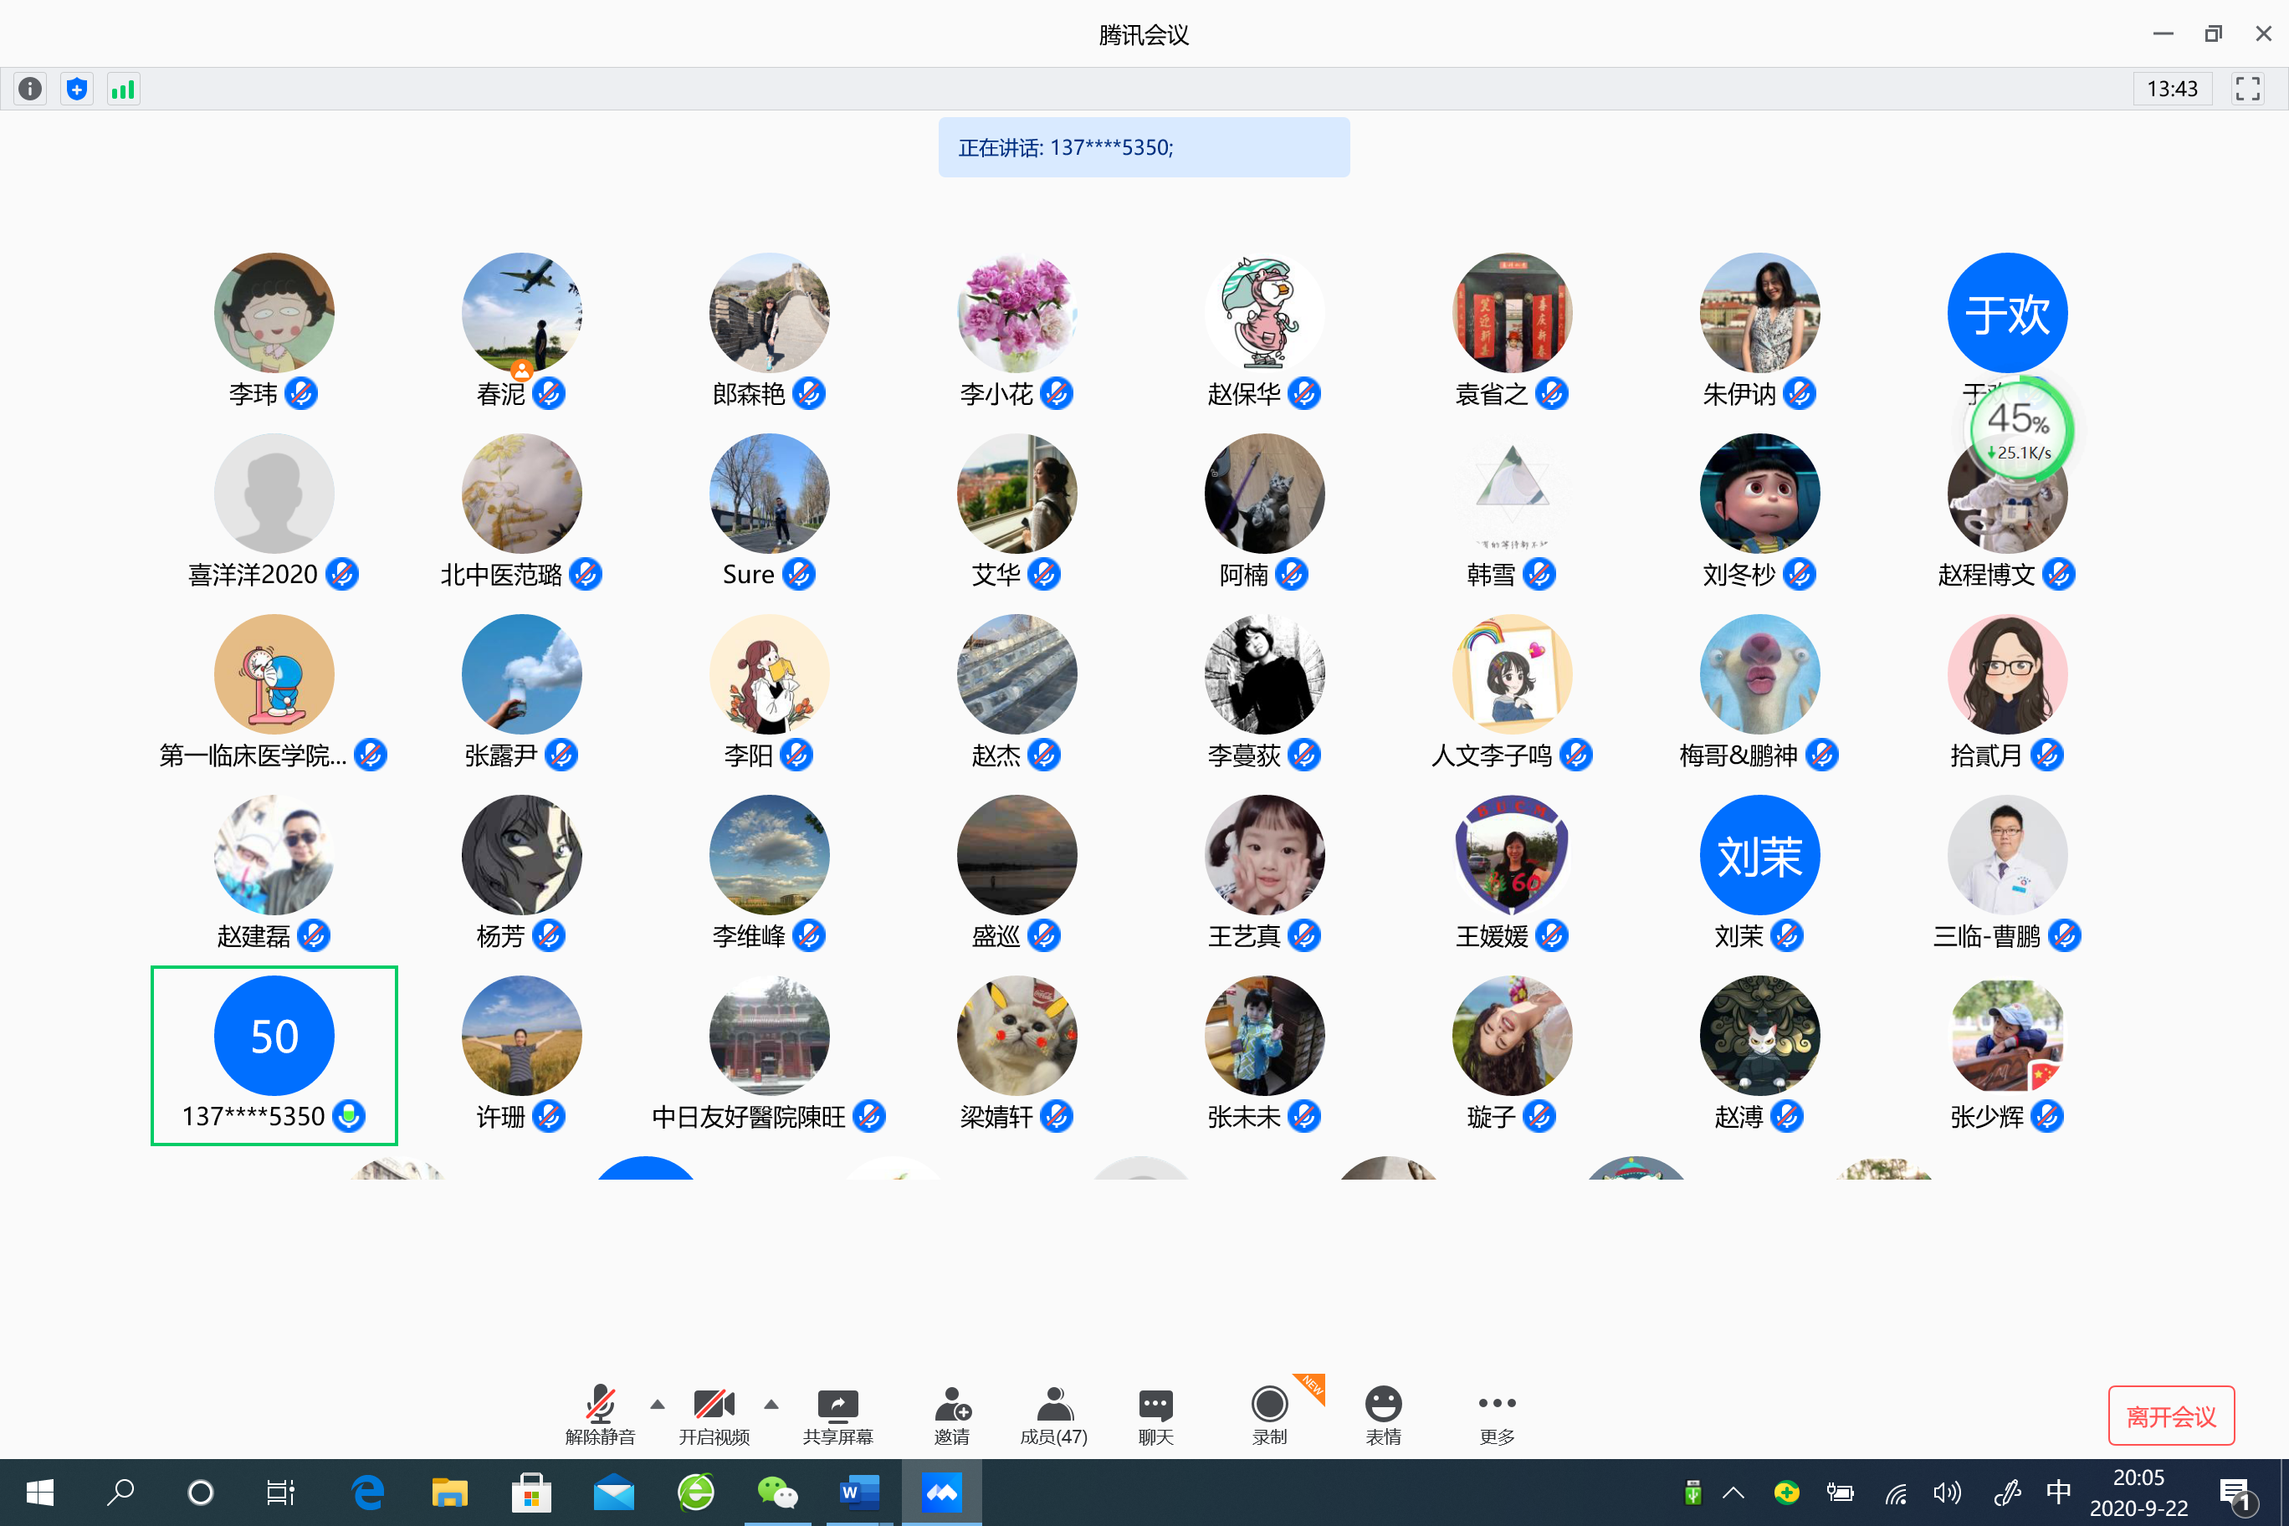
Task: Check the green network signal icon
Action: (123, 90)
